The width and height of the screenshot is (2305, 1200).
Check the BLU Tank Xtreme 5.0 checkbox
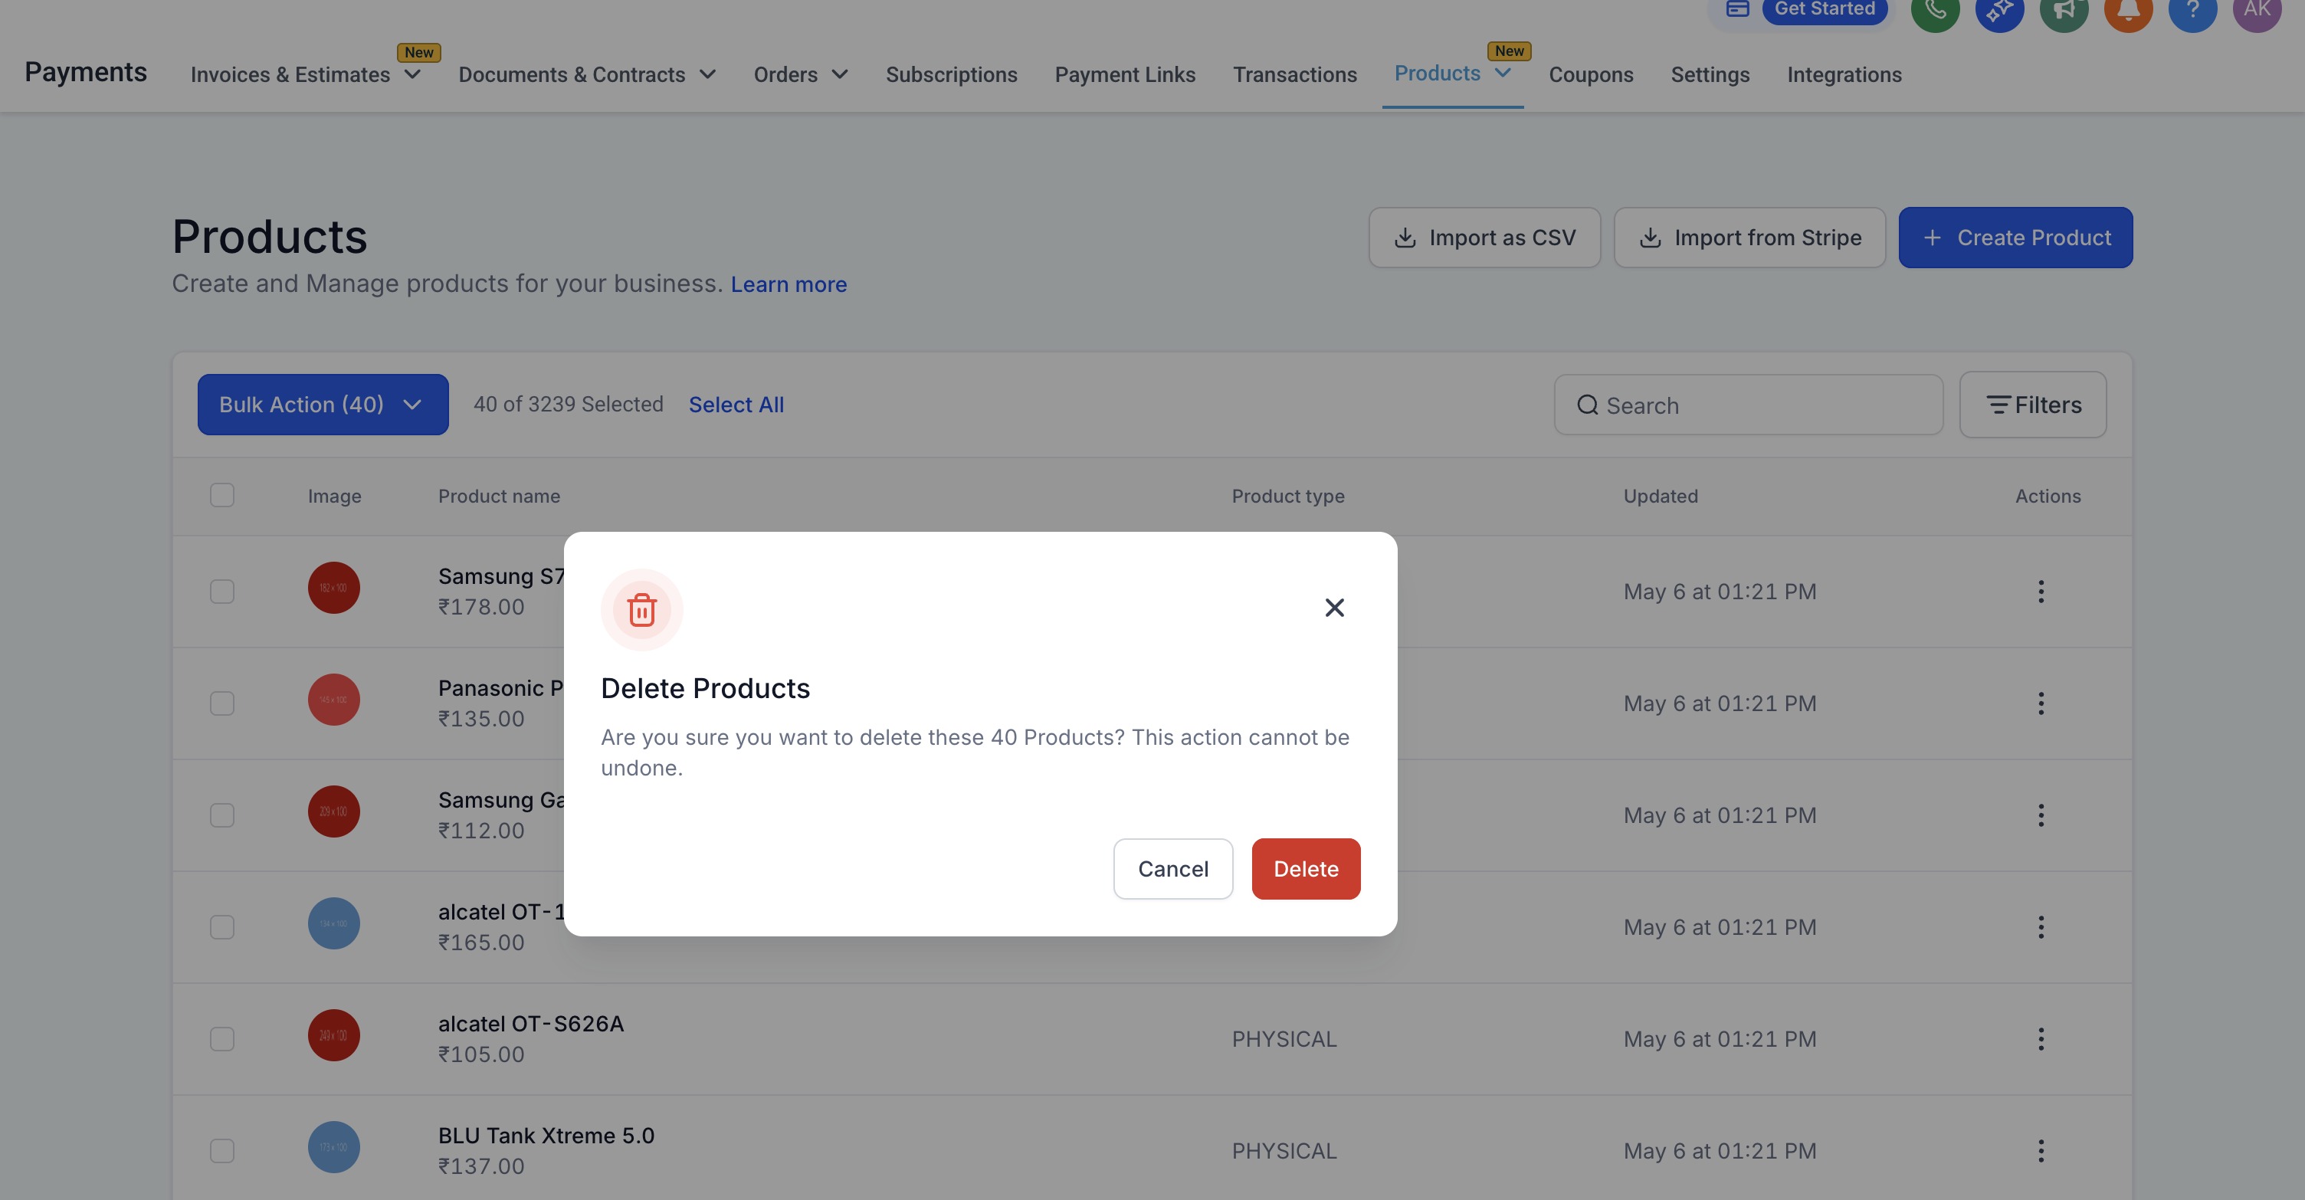coord(222,1151)
